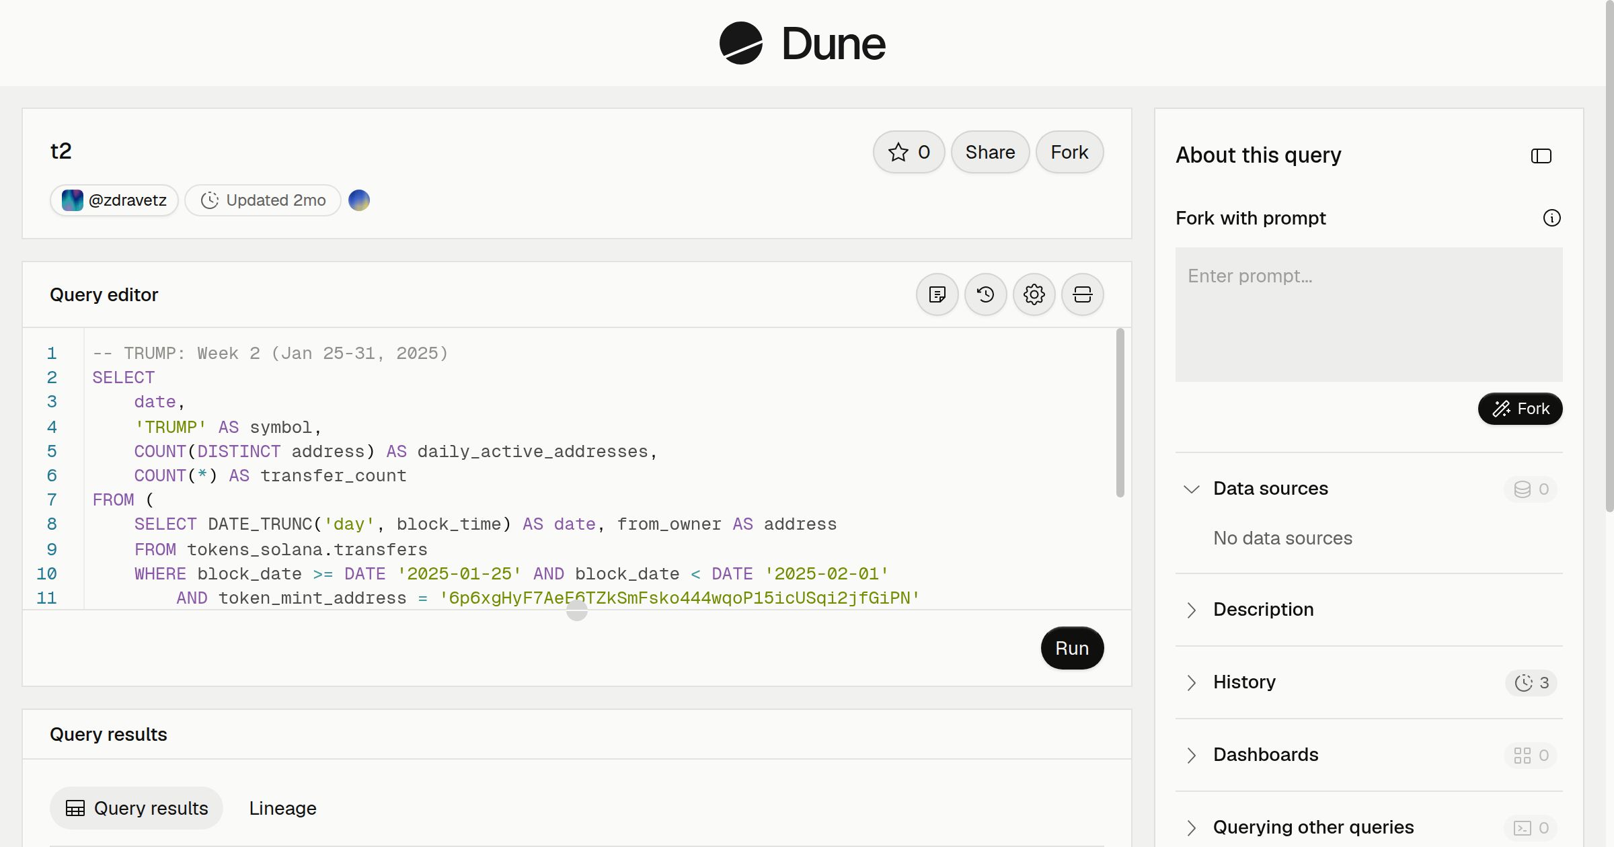Click the 't2' query title

[61, 151]
